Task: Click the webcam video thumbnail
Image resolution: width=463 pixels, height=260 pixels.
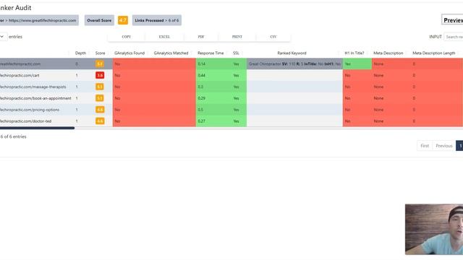Action: 434,230
